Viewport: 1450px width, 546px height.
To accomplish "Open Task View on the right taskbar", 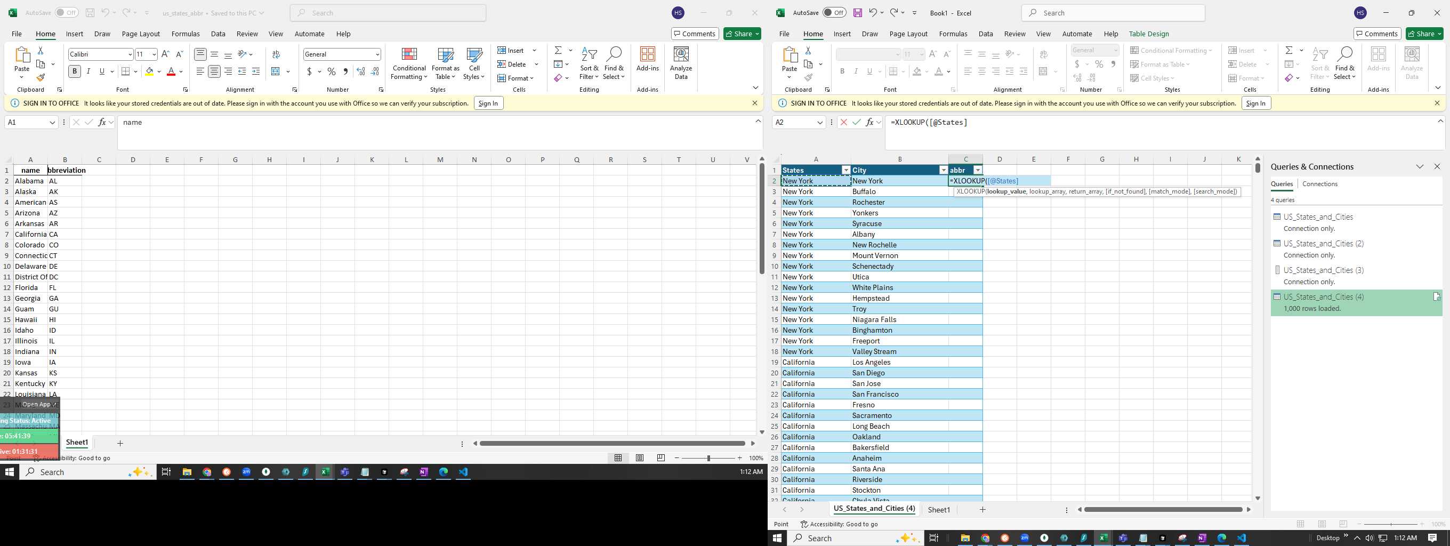I will (933, 537).
